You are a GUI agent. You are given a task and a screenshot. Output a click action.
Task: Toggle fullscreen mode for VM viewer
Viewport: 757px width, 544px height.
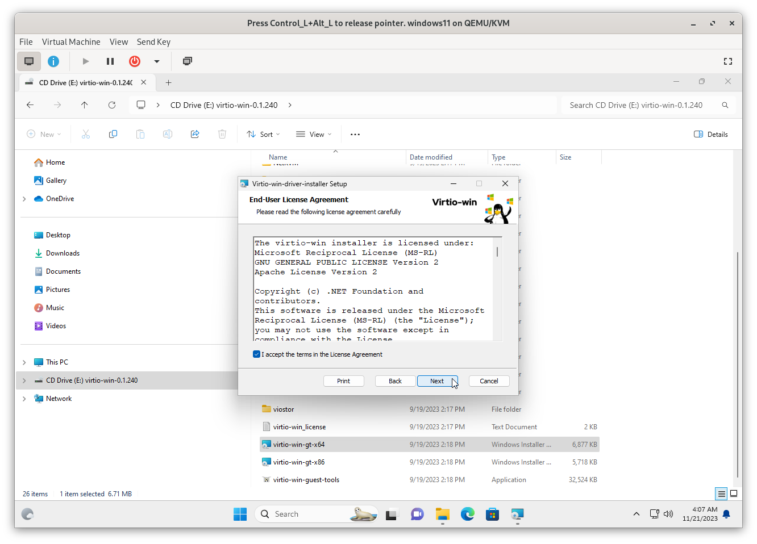pos(728,61)
